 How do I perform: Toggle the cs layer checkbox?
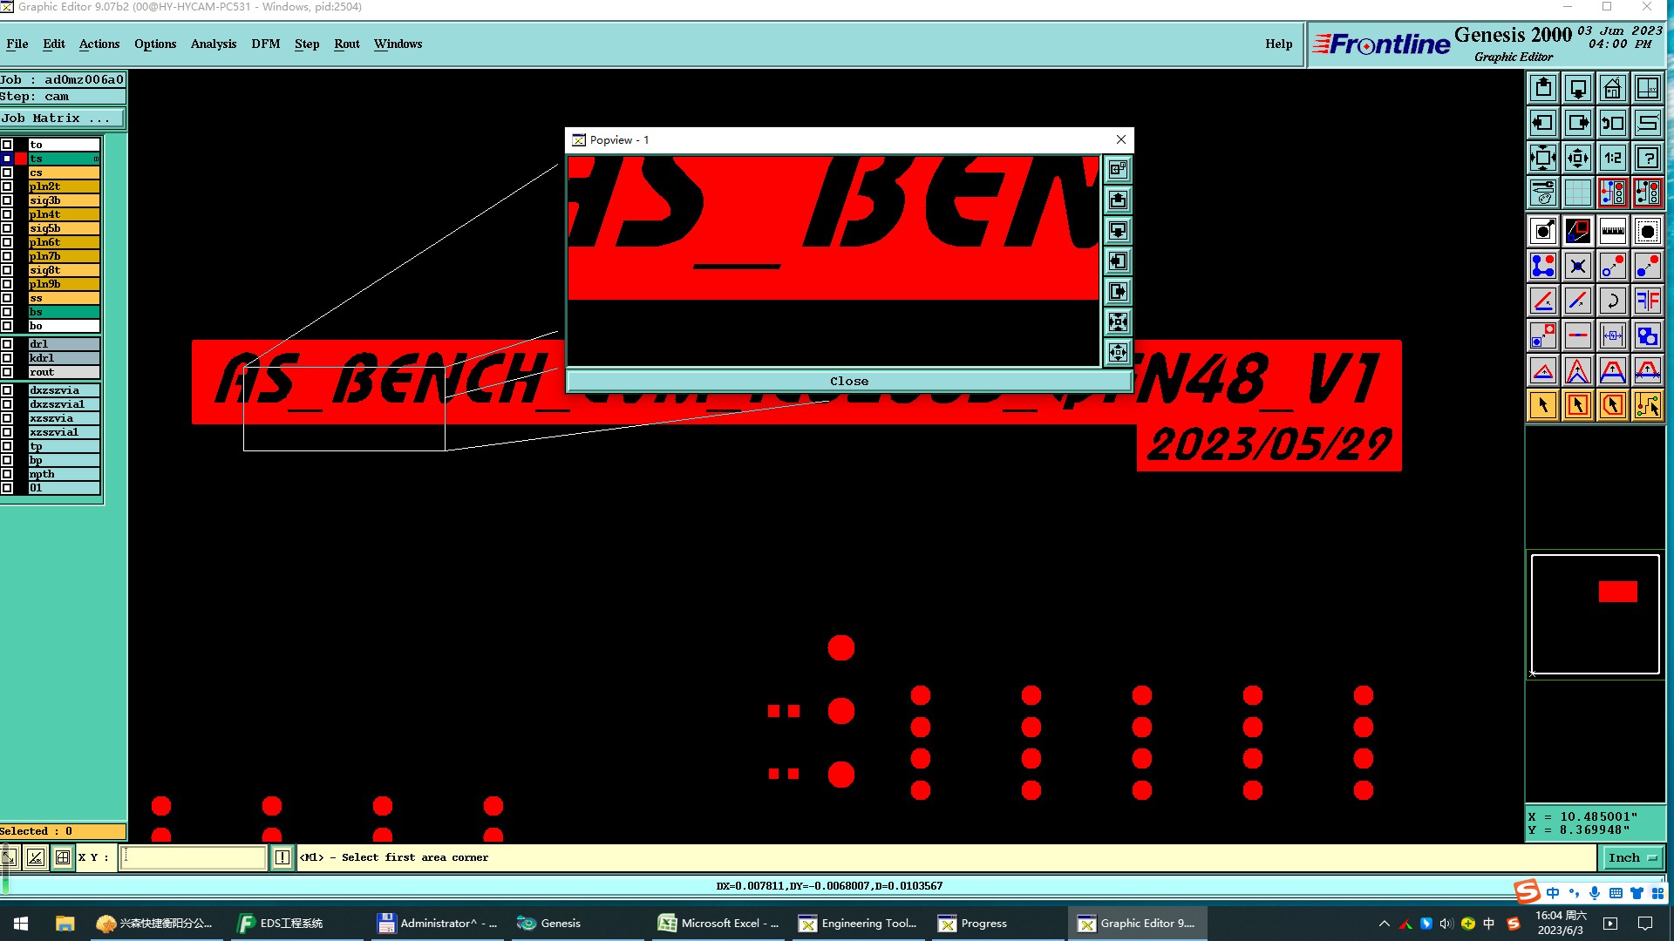[x=7, y=173]
